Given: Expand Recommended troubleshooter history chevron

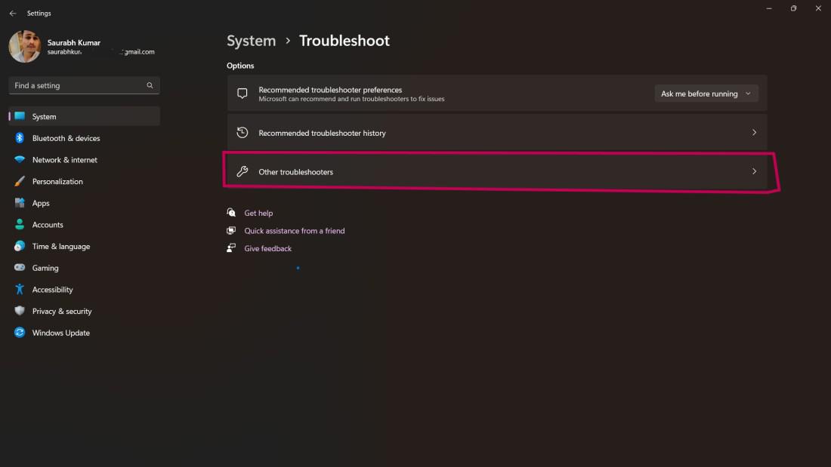Looking at the screenshot, I should pos(754,133).
